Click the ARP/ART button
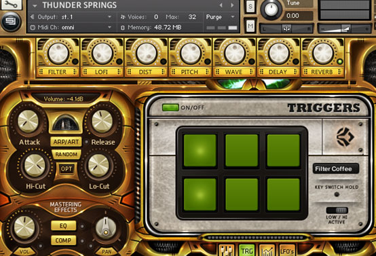This screenshot has width=376, height=256. (66, 142)
